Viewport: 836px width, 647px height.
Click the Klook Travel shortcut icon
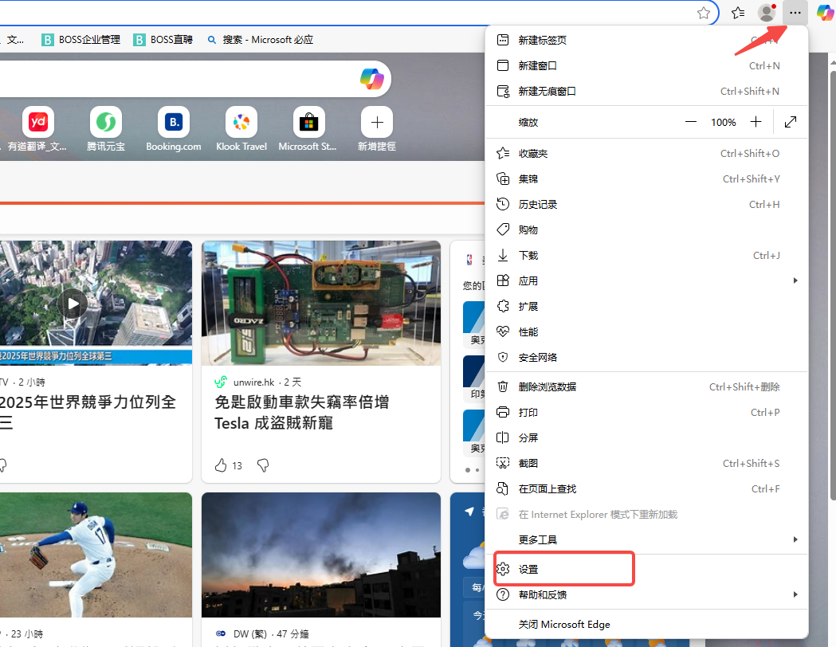[x=241, y=123]
